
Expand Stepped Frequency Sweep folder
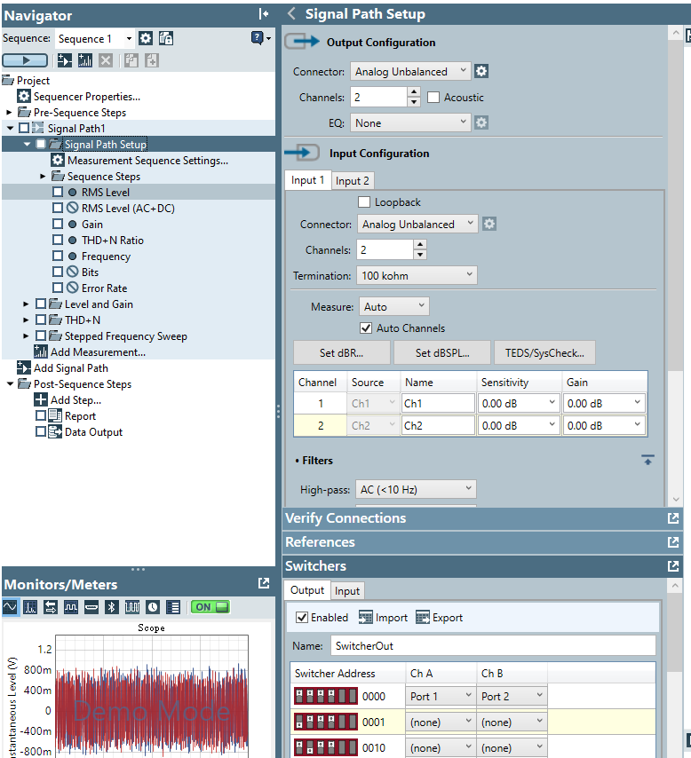coord(26,336)
